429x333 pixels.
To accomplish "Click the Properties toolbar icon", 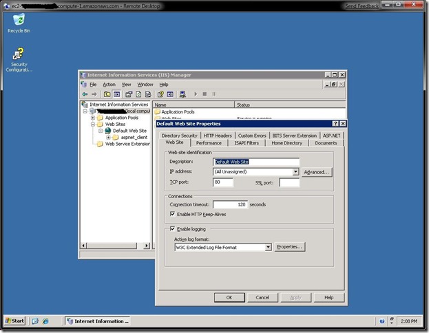I will 129,94.
